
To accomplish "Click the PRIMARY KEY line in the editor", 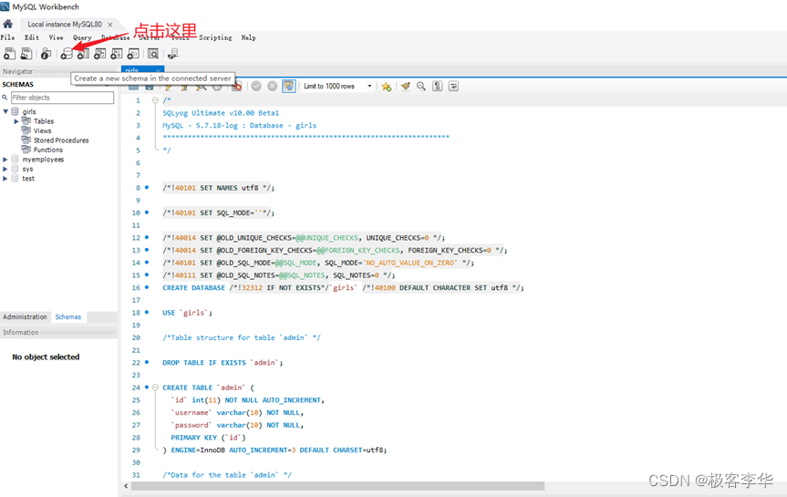I will pos(208,437).
